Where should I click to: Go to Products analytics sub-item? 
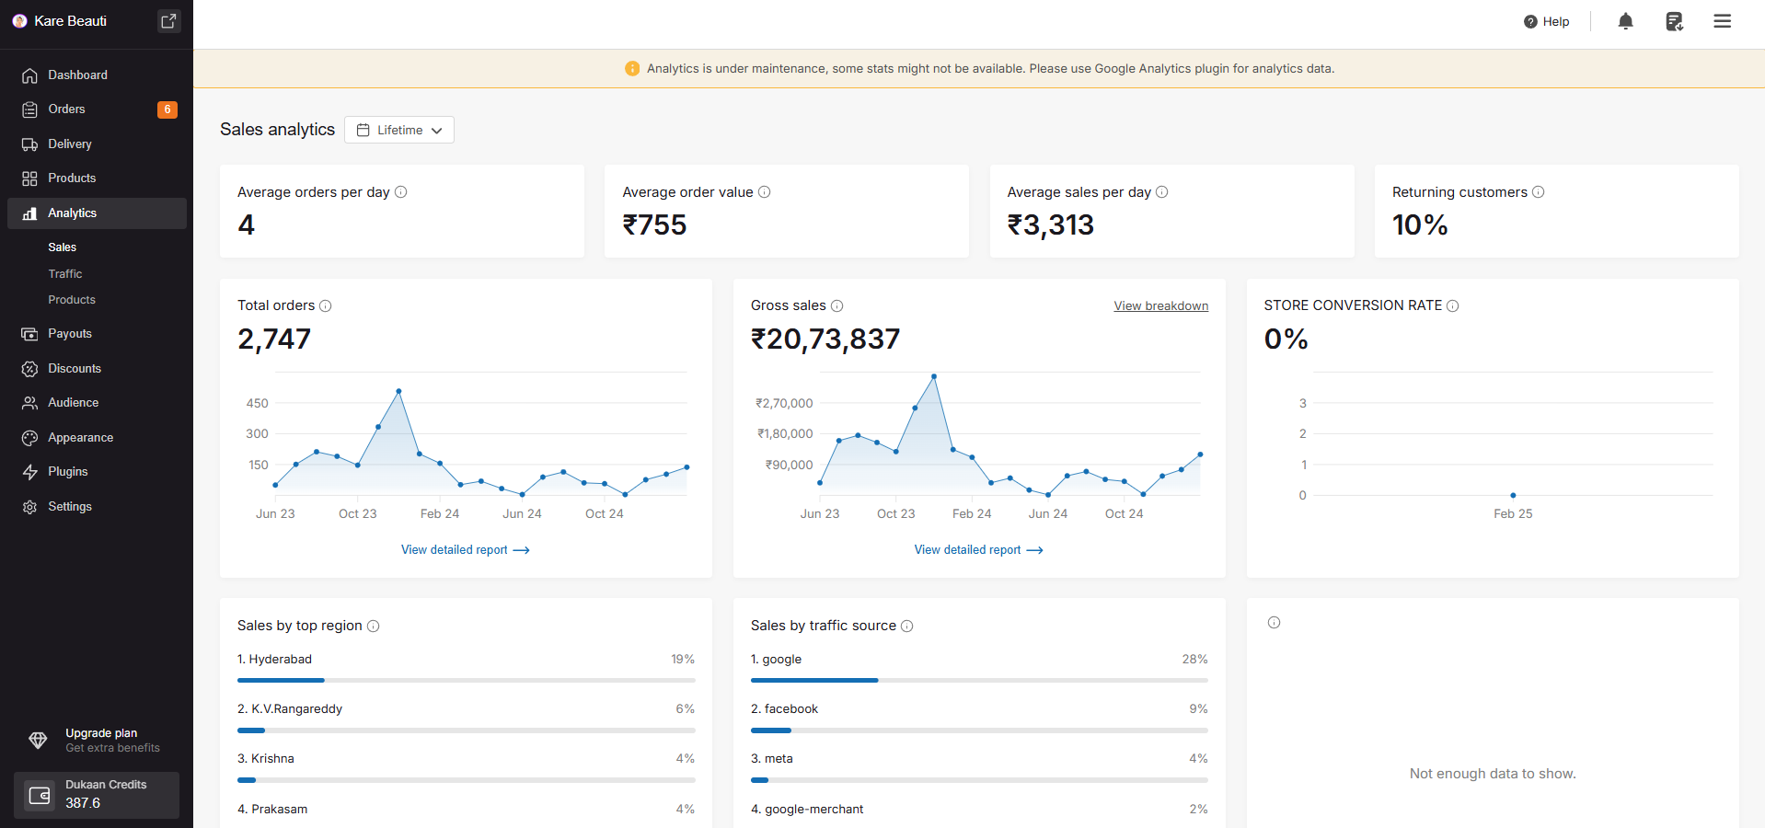72,300
